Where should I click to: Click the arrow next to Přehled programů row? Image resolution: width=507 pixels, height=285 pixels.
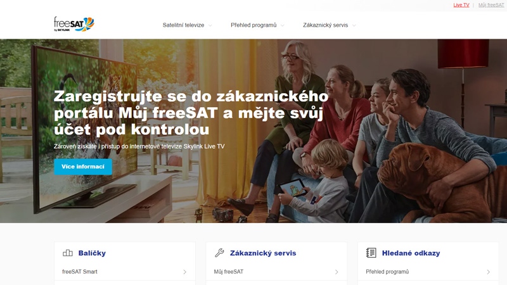[x=488, y=272]
